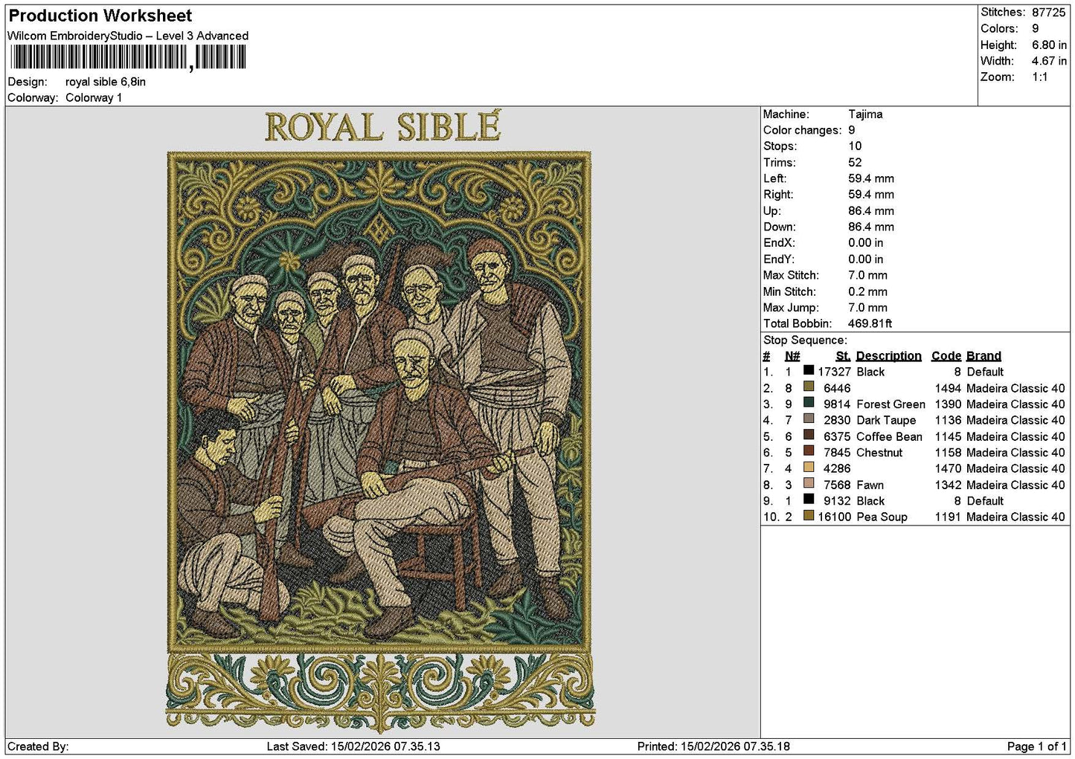The height and width of the screenshot is (759, 1075).
Task: Click the Zoom value '1:1'
Action: tap(1039, 77)
